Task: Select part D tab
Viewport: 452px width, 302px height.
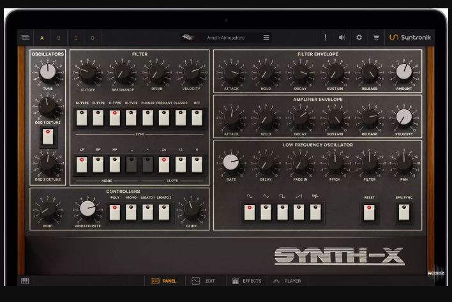Action: point(93,38)
